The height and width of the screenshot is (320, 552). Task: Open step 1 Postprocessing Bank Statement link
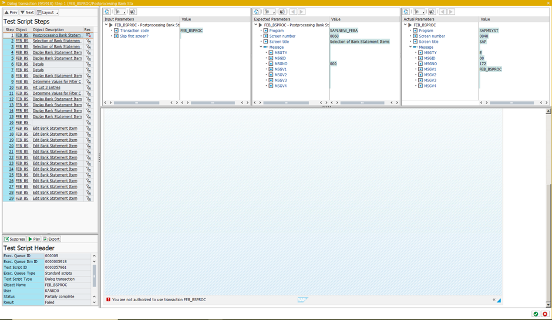click(57, 35)
